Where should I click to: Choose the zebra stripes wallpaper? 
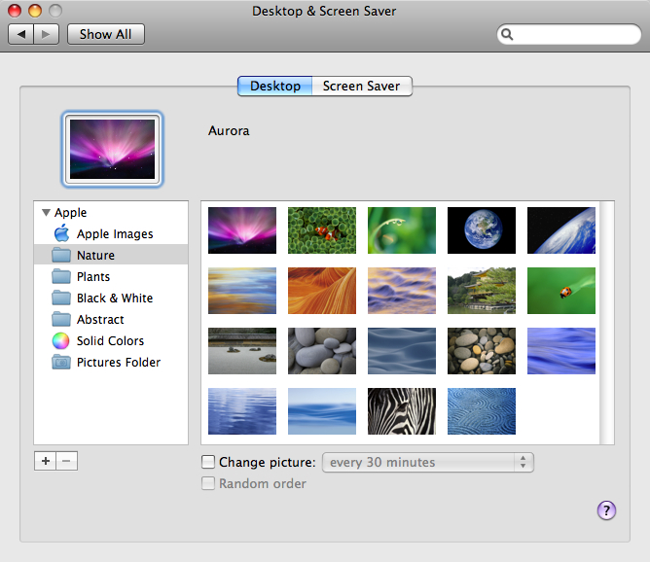point(402,411)
